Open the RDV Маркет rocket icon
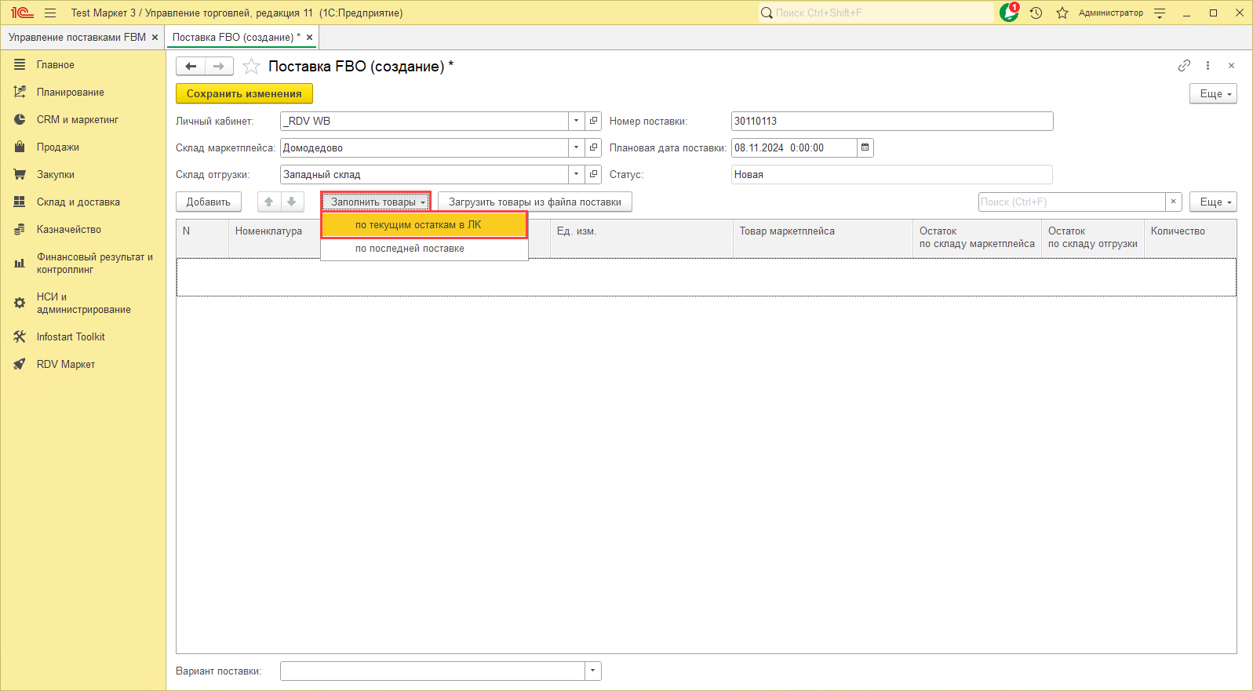This screenshot has width=1253, height=691. click(20, 364)
